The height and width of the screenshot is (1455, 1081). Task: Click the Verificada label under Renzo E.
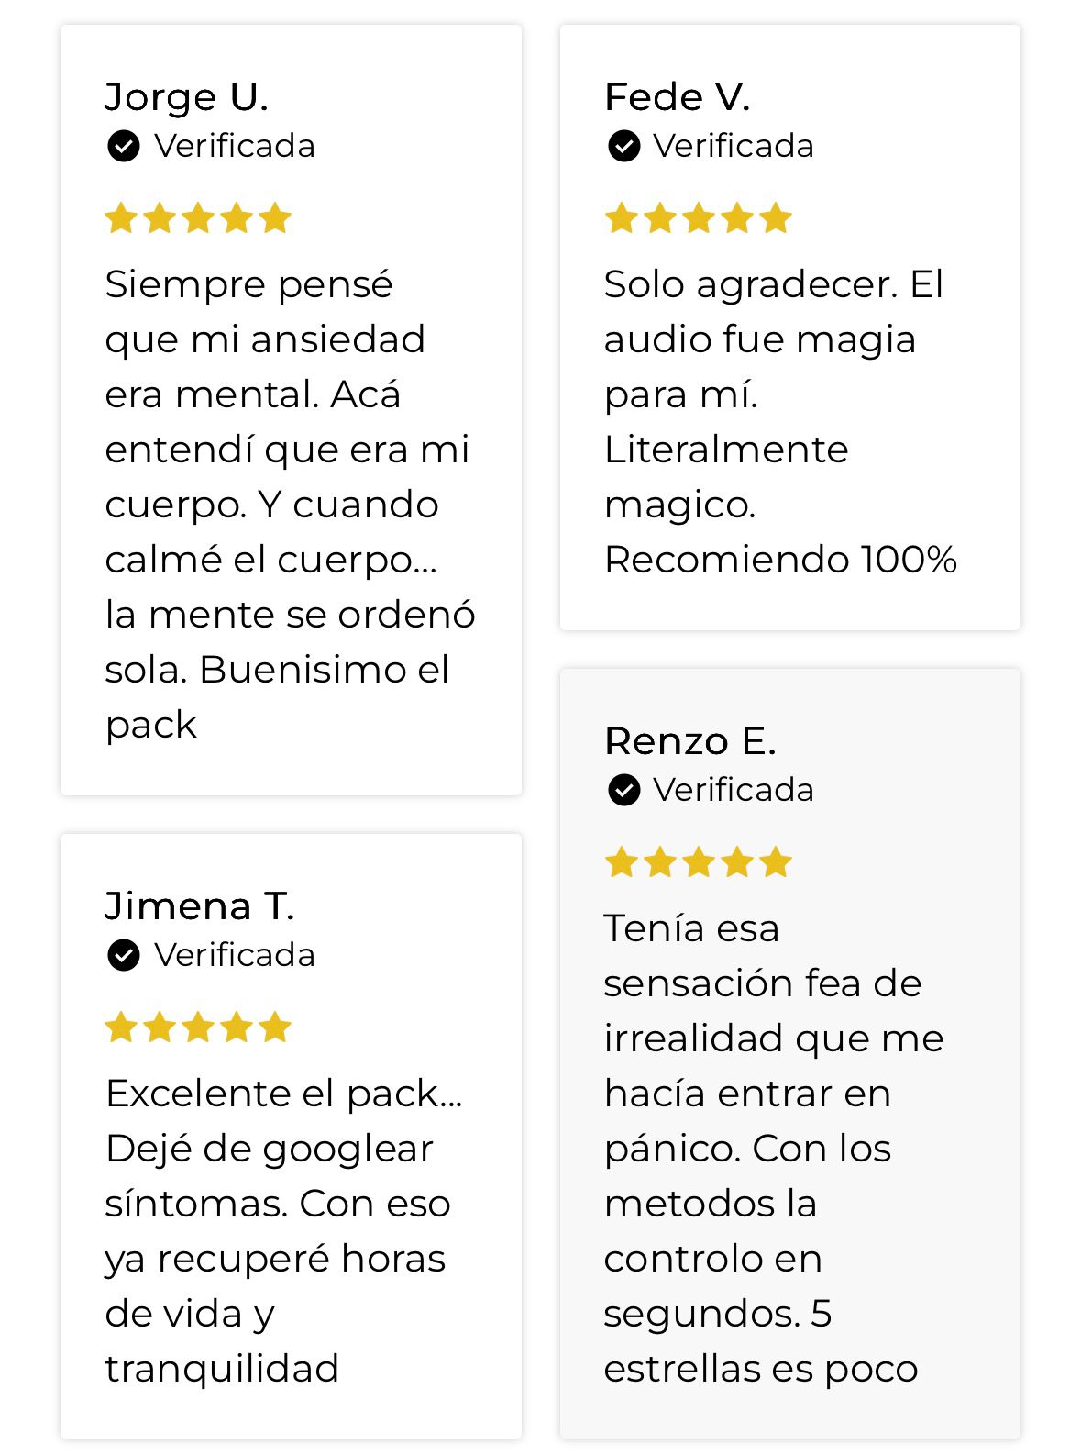coord(734,790)
